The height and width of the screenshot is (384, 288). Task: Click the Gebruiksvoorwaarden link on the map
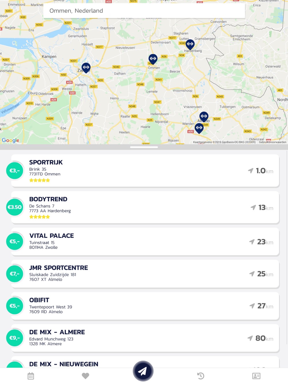(272, 142)
